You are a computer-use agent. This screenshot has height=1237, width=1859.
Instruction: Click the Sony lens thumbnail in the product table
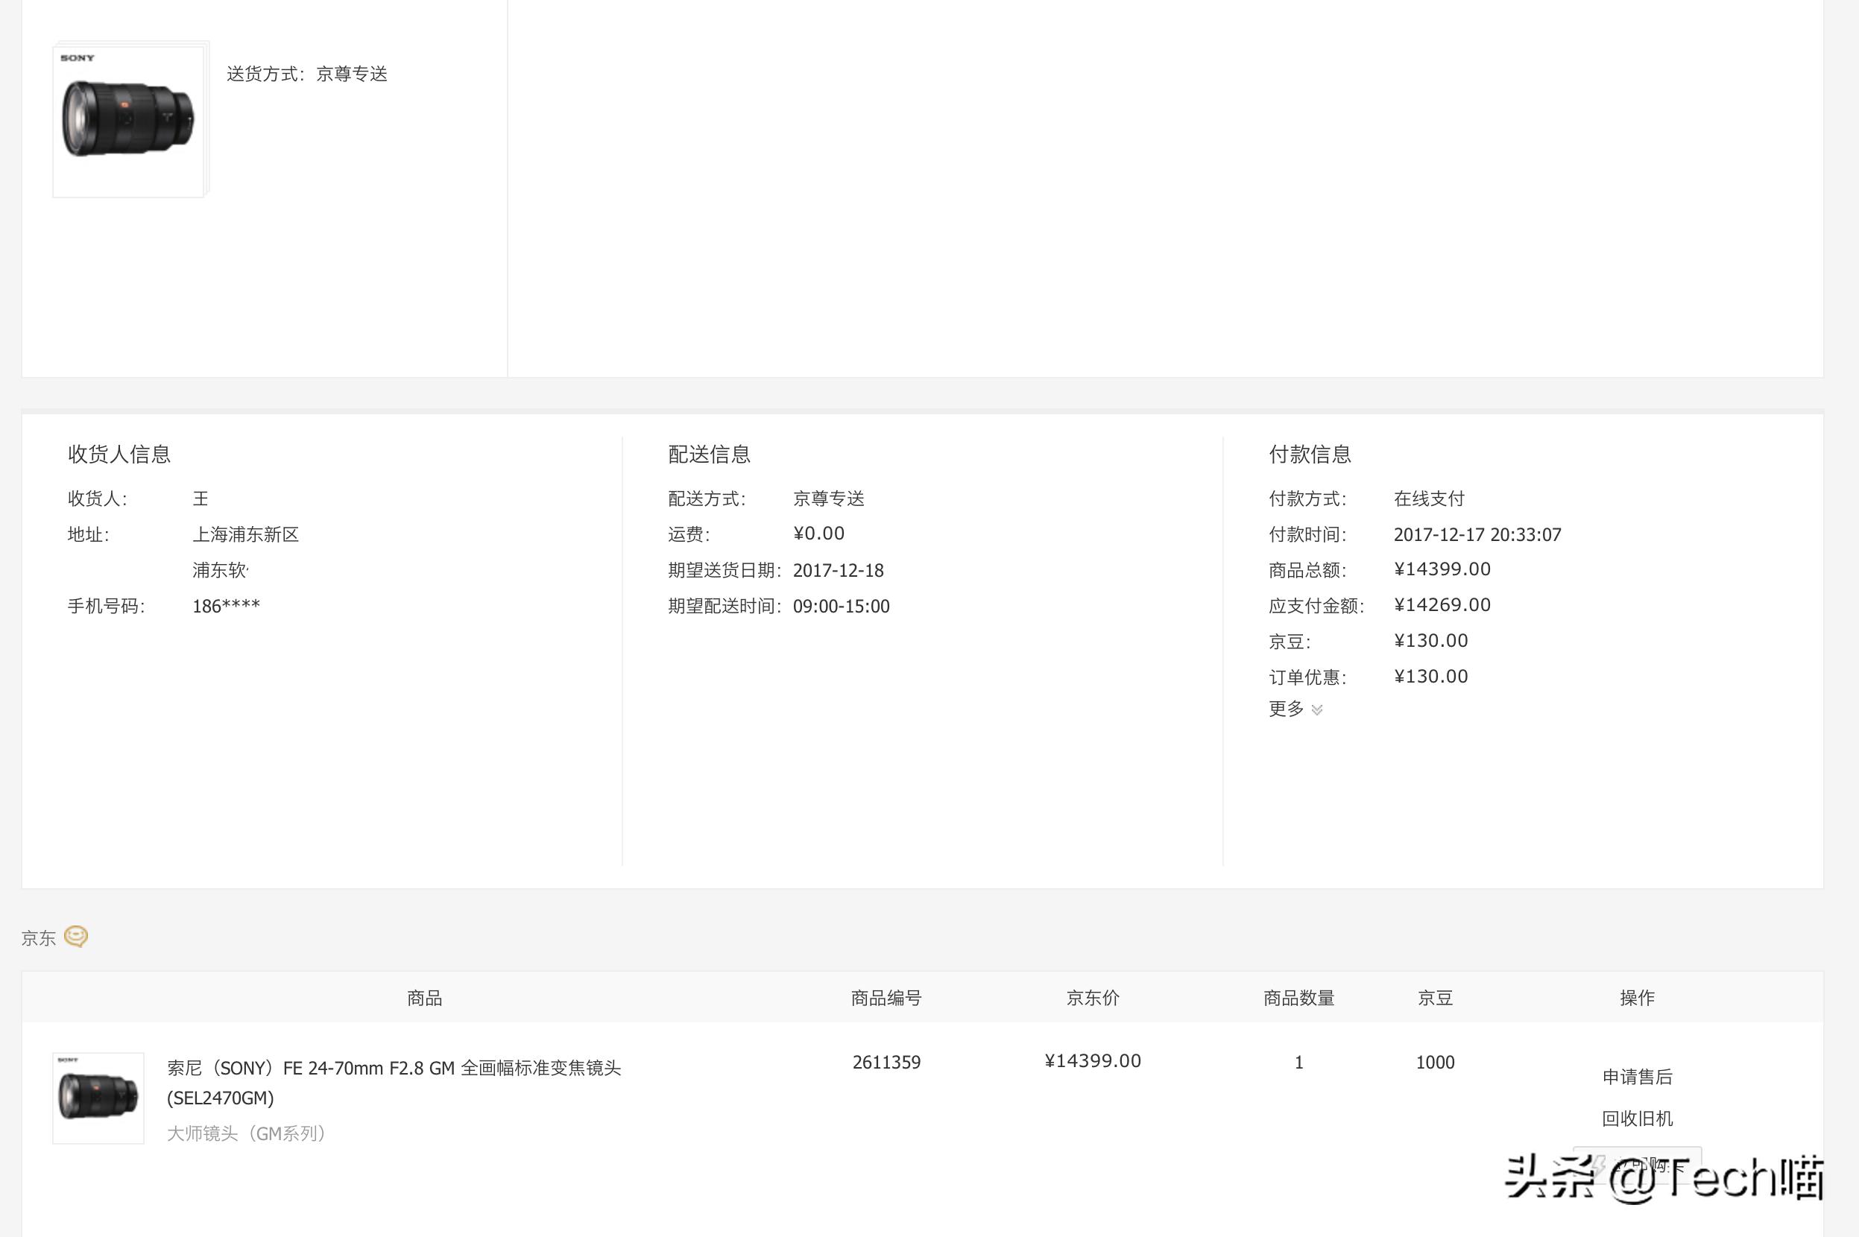click(x=97, y=1099)
